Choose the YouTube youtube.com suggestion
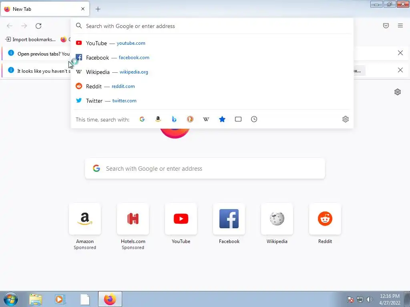 point(212,43)
